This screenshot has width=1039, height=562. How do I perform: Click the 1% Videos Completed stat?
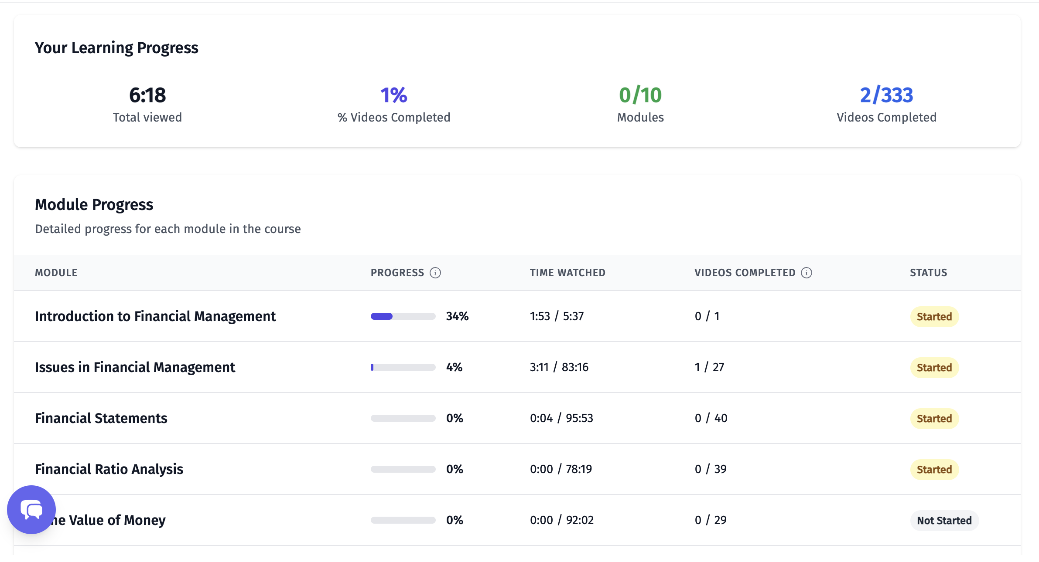click(393, 95)
